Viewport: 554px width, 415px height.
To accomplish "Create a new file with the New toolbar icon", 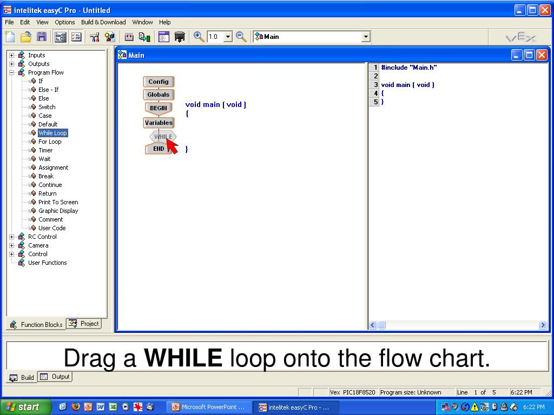I will (x=10, y=36).
